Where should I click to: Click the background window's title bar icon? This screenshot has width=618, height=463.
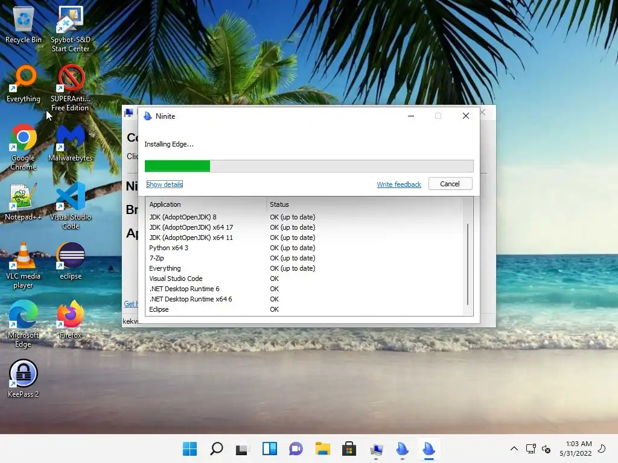pos(129,113)
